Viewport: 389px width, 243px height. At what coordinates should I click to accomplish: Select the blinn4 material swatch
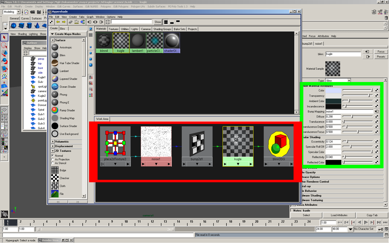click(104, 43)
